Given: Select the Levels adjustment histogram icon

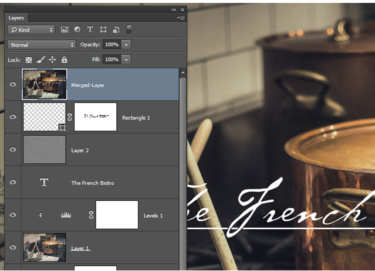Looking at the screenshot, I should coord(66,215).
